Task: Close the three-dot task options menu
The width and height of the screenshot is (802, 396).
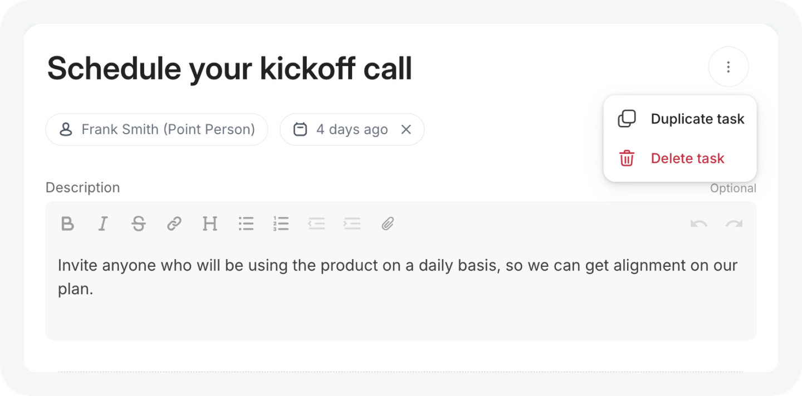Action: point(728,67)
